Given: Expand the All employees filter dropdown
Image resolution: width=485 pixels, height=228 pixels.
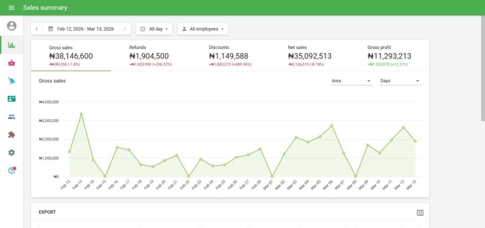Looking at the screenshot, I should tap(203, 29).
